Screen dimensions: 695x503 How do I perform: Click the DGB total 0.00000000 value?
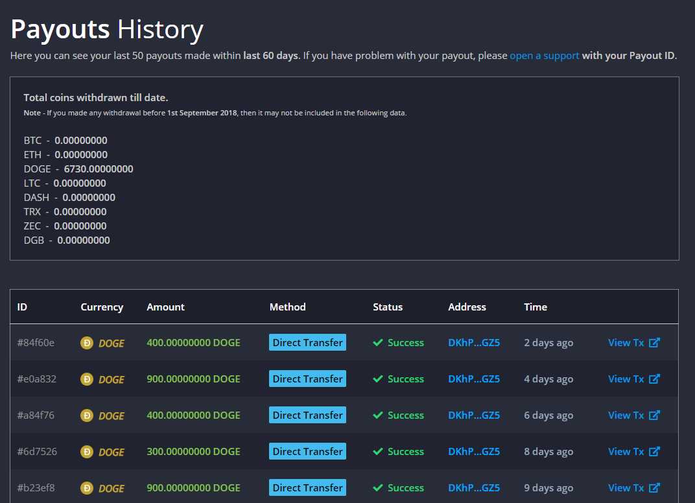[84, 240]
